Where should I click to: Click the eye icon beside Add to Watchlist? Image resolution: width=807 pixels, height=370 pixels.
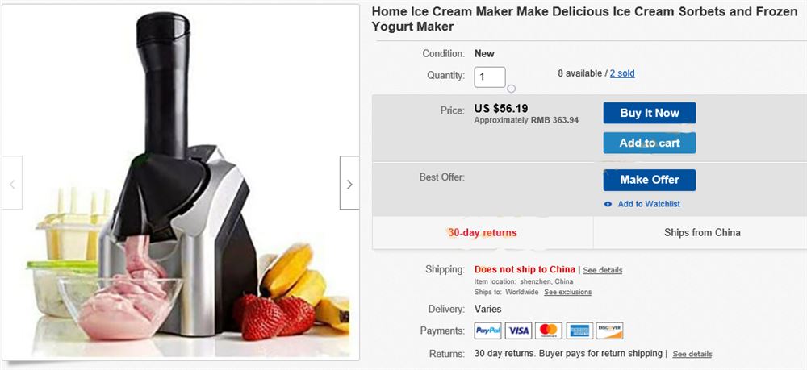(608, 204)
